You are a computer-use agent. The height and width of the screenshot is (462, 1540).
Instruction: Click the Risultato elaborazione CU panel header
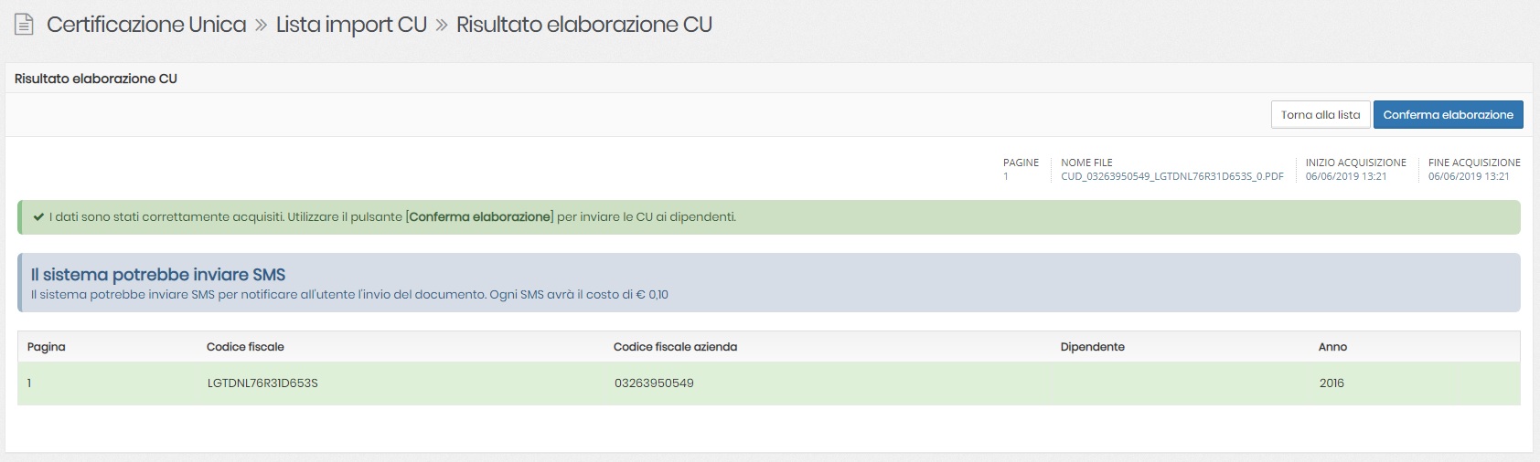coord(96,79)
